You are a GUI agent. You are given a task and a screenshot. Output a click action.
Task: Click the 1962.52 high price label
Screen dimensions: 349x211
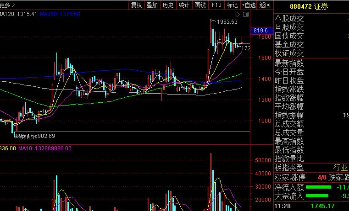coord(227,22)
